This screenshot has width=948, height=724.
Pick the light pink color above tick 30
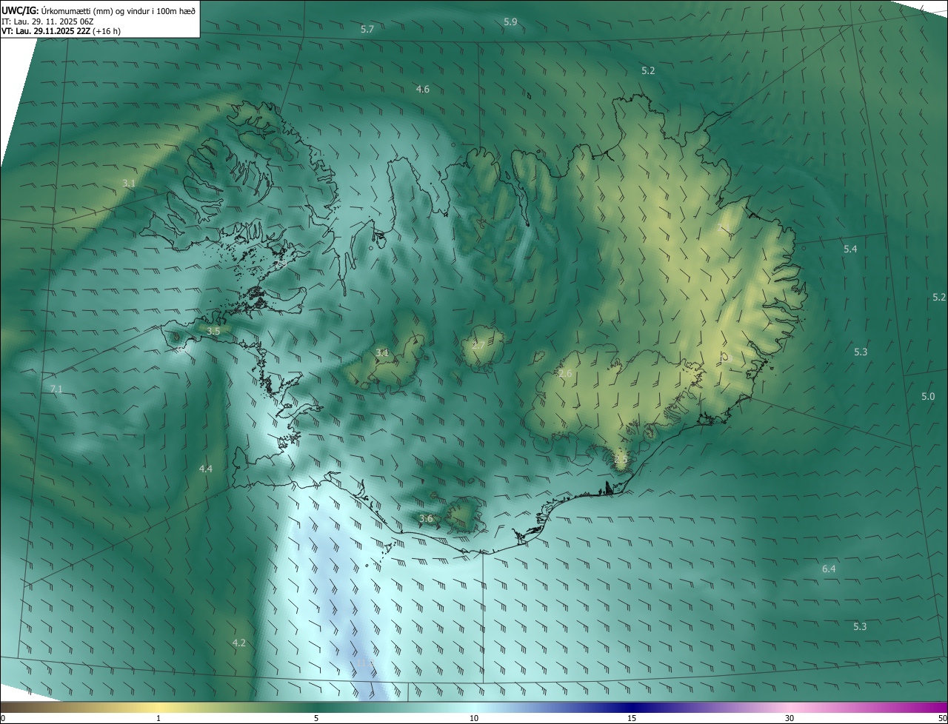790,707
